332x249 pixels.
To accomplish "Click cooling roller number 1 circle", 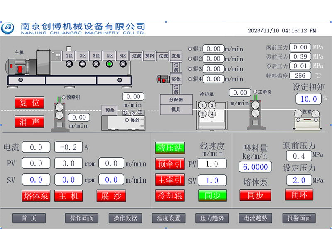I will (x=203, y=105).
